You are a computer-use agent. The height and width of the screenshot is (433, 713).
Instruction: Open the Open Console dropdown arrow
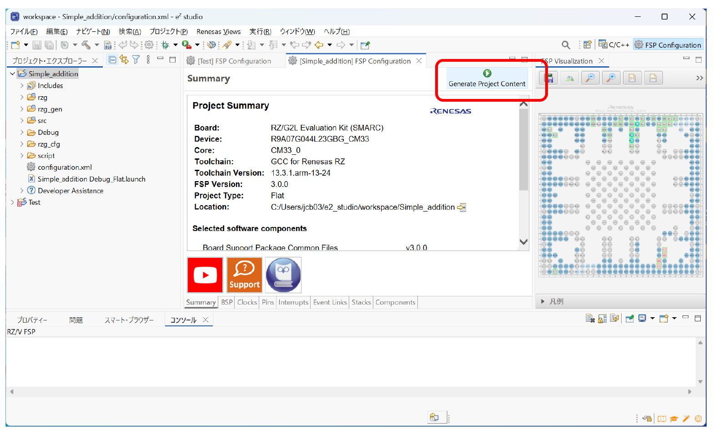pos(674,319)
